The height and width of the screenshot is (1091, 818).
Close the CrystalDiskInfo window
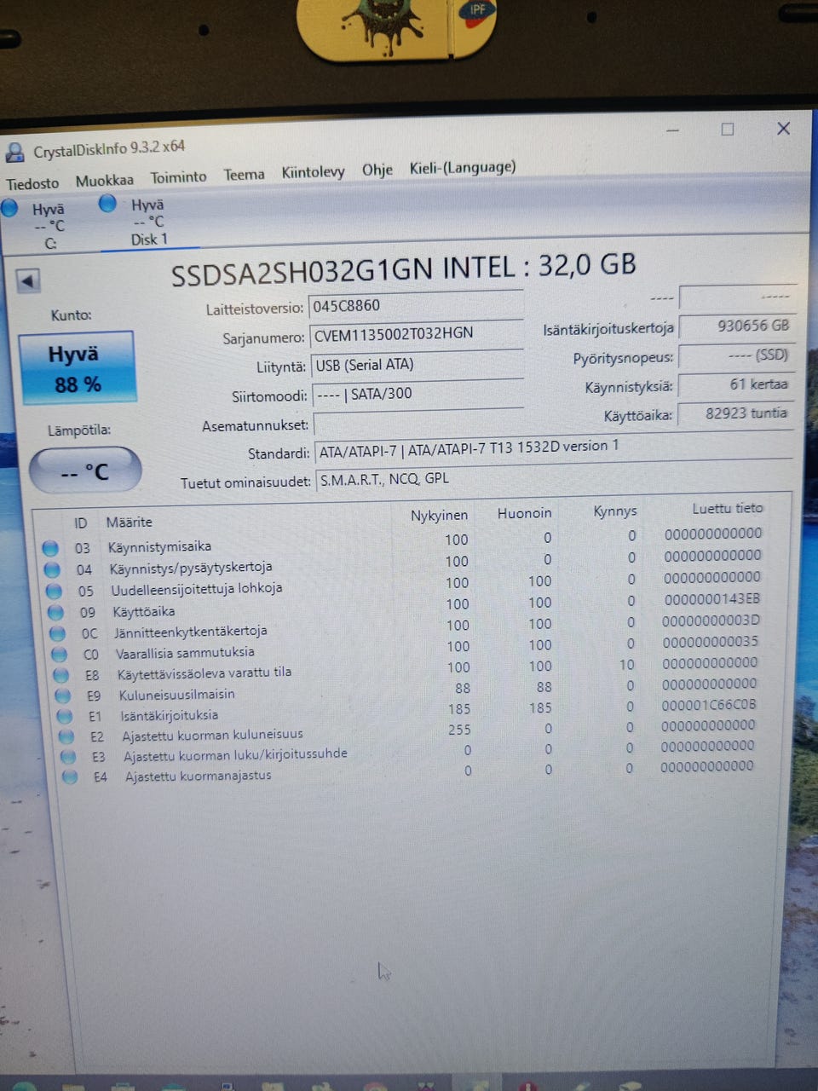(x=783, y=129)
